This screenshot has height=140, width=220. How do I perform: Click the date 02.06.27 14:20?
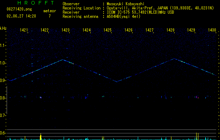[21, 16]
